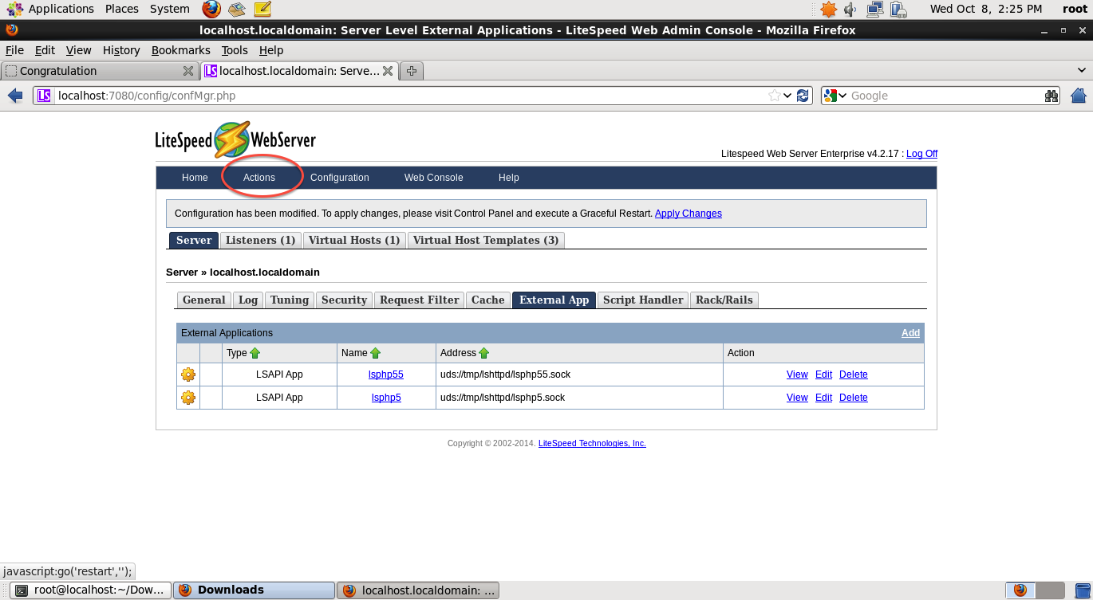Open the browser Help menu
This screenshot has height=600, width=1093.
(271, 50)
